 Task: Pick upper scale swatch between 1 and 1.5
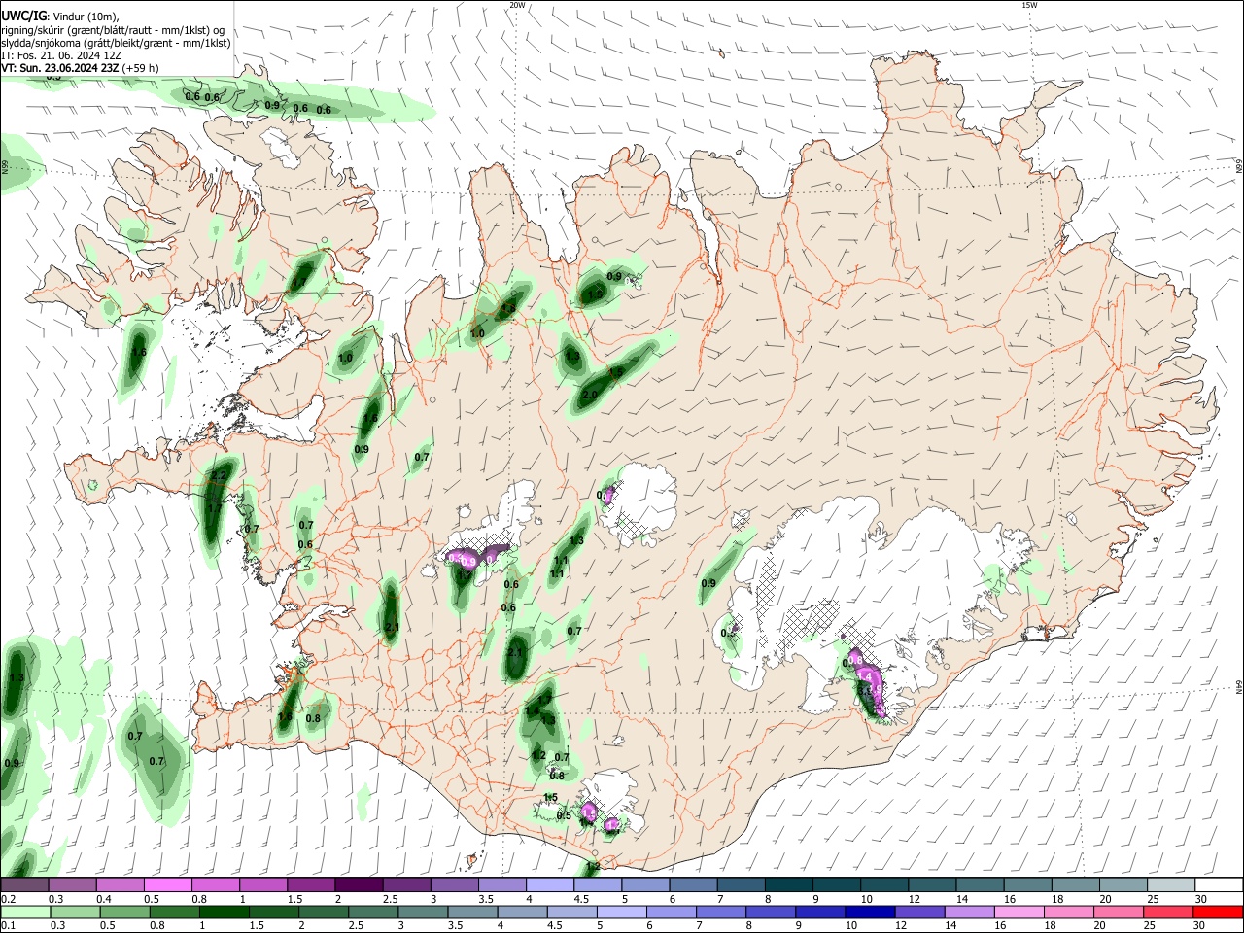point(263,884)
